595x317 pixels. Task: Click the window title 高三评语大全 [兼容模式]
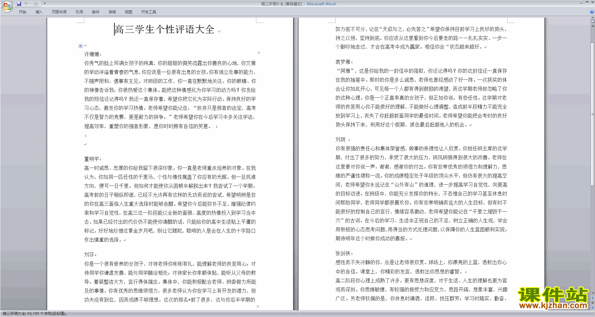coord(281,4)
